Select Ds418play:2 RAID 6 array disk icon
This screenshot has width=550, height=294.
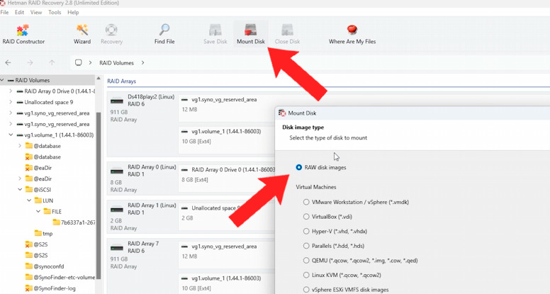point(117,101)
